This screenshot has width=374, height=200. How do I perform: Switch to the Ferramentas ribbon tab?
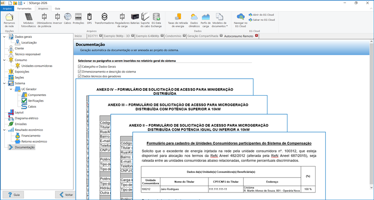coord(24,8)
